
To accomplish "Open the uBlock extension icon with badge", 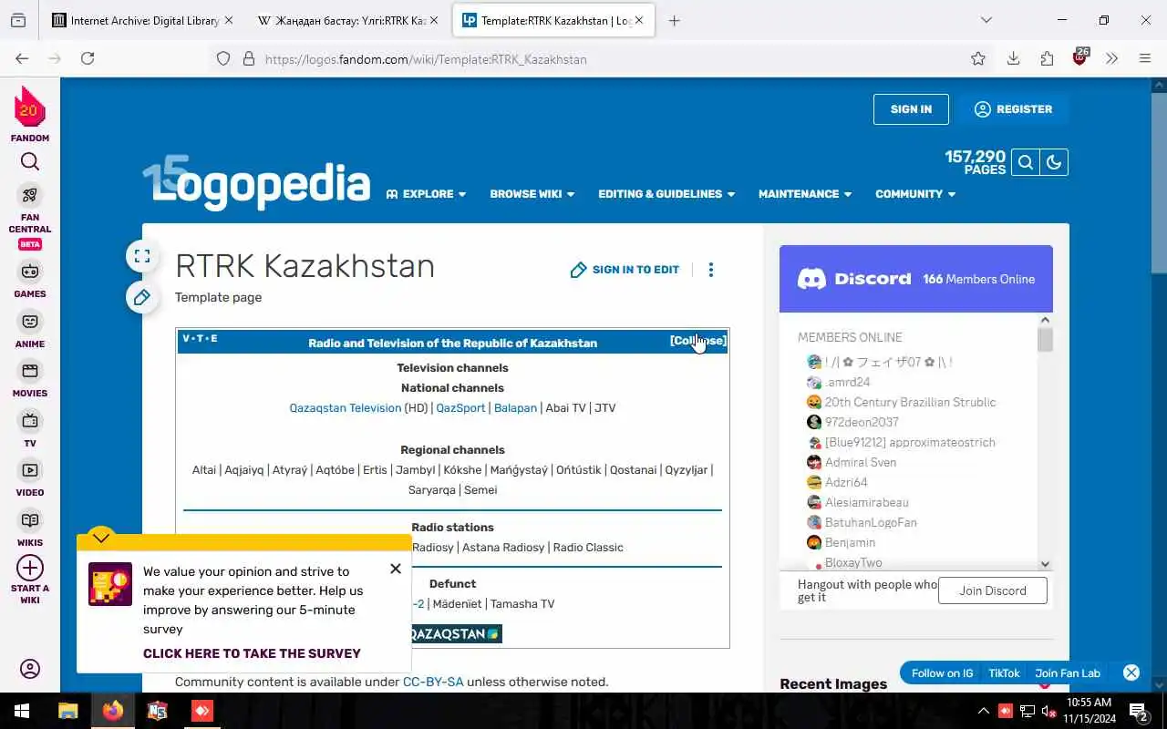I will pos(1080,57).
